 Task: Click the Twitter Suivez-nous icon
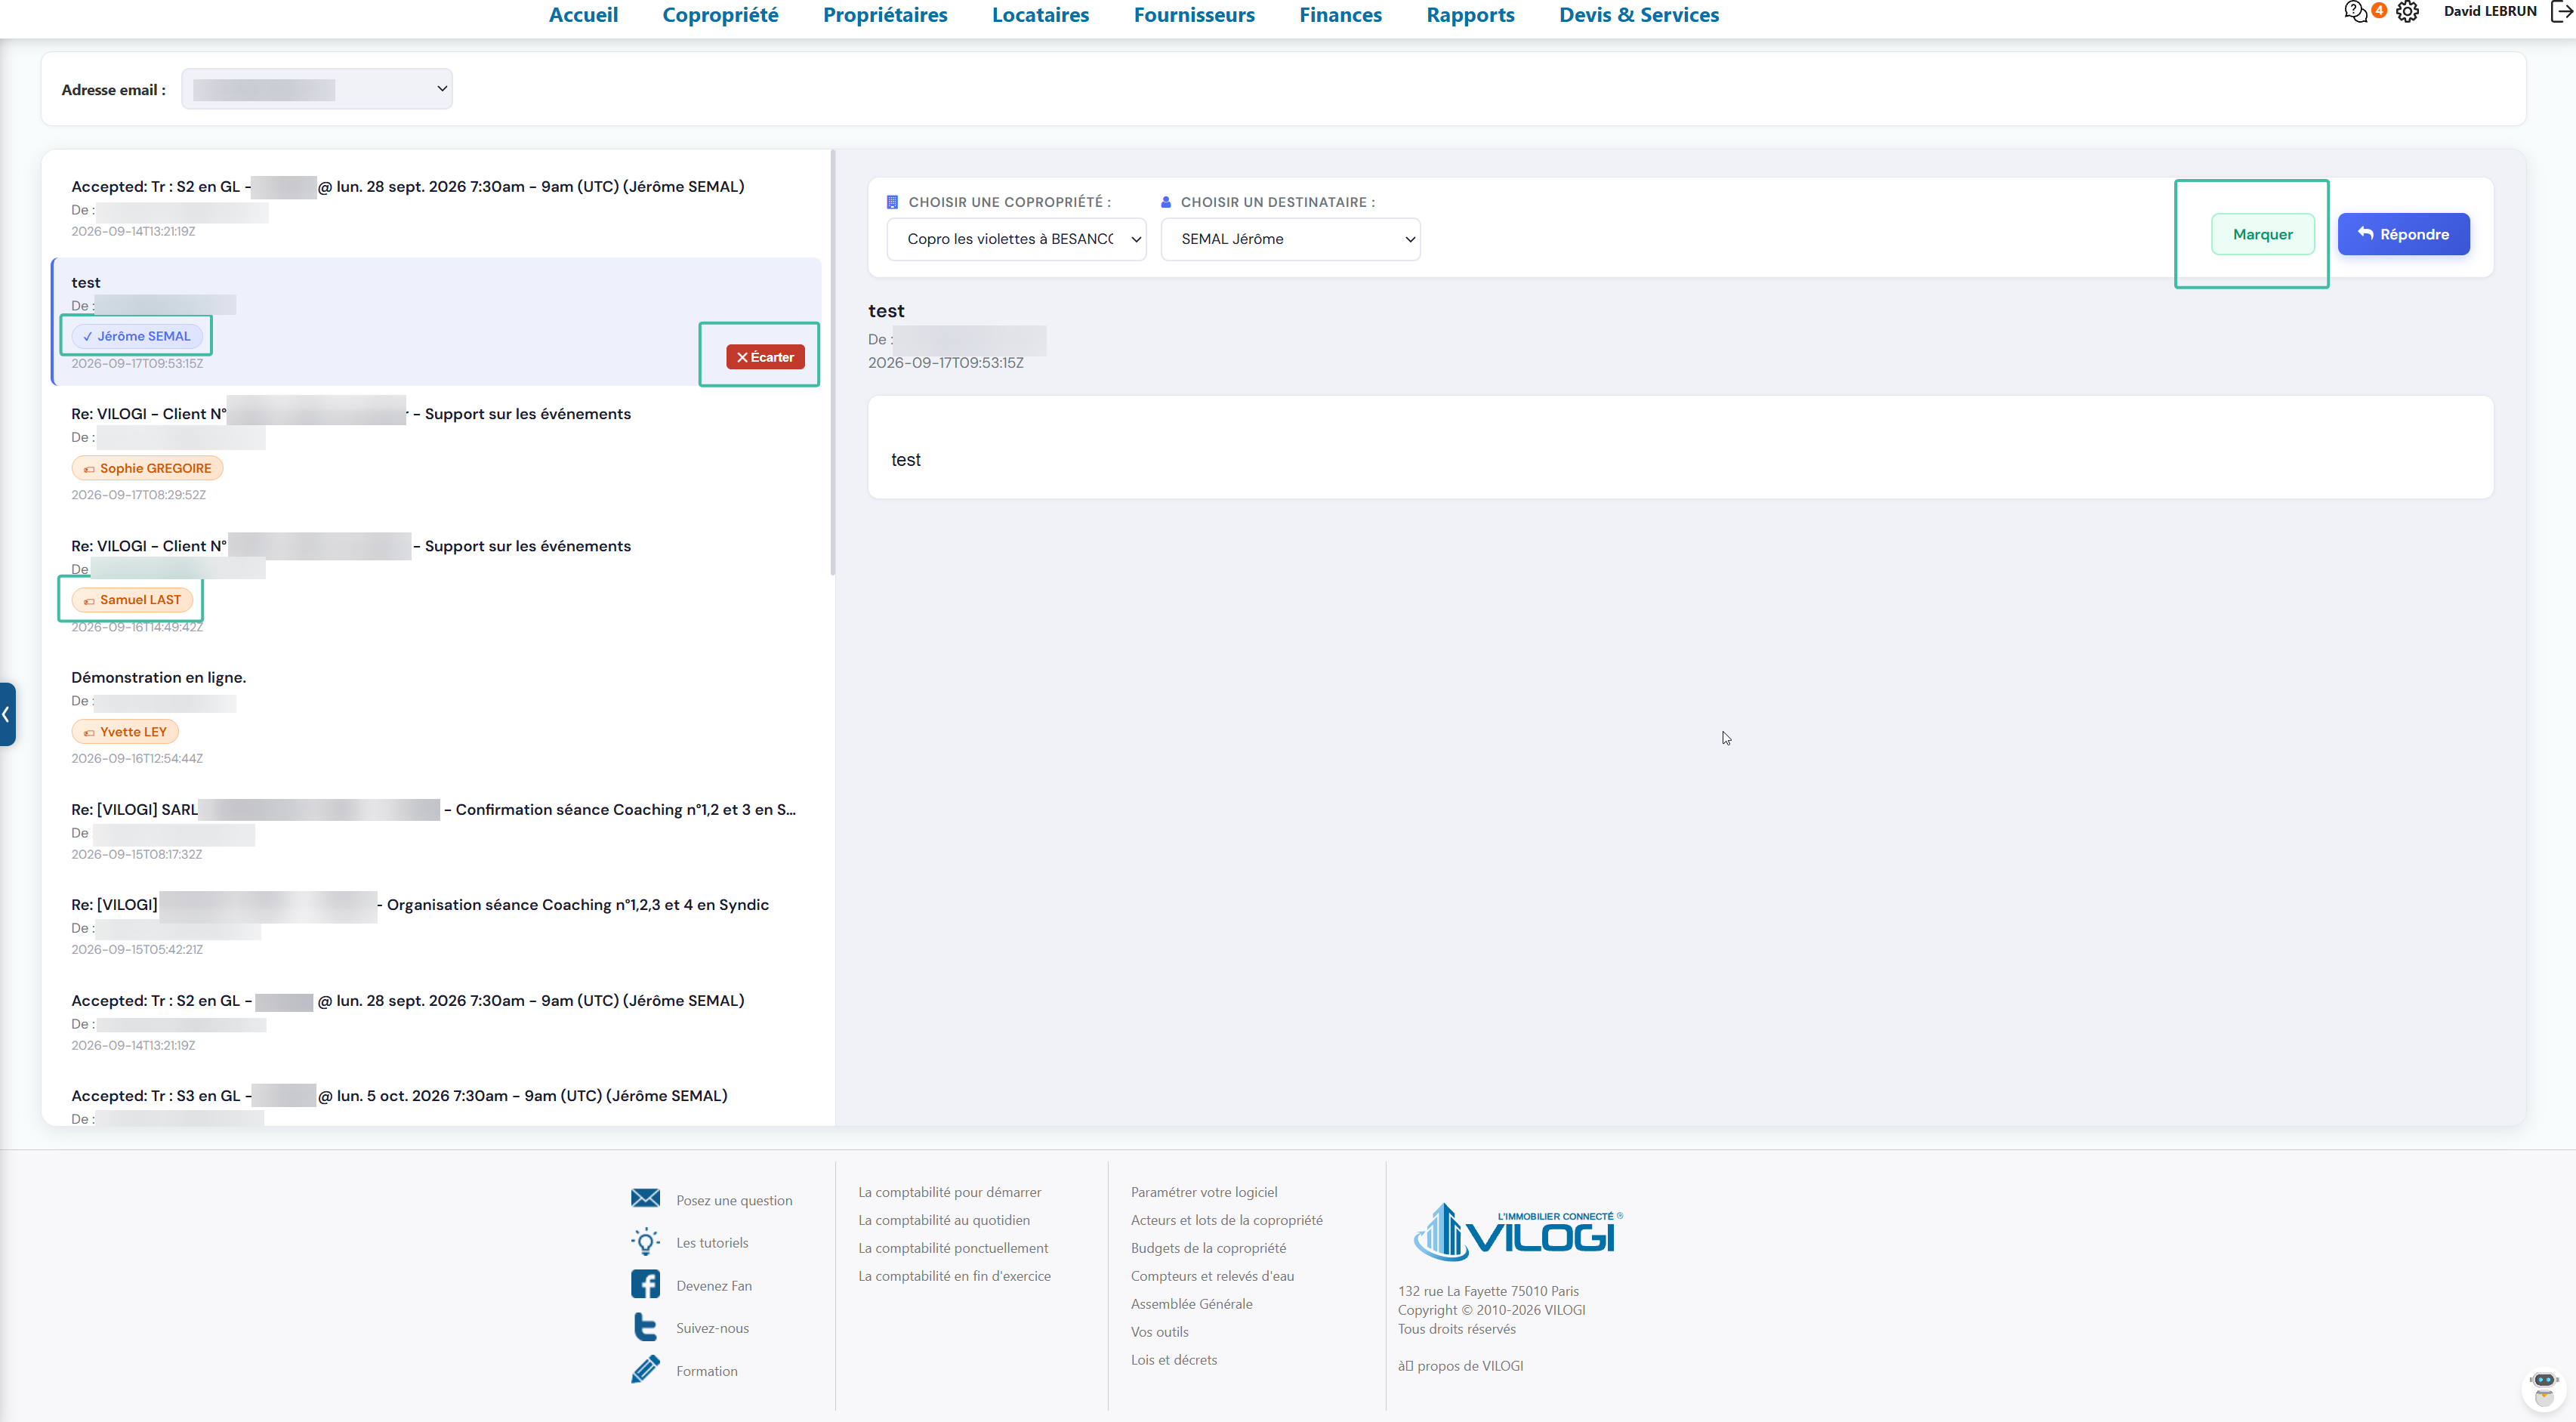click(x=645, y=1327)
